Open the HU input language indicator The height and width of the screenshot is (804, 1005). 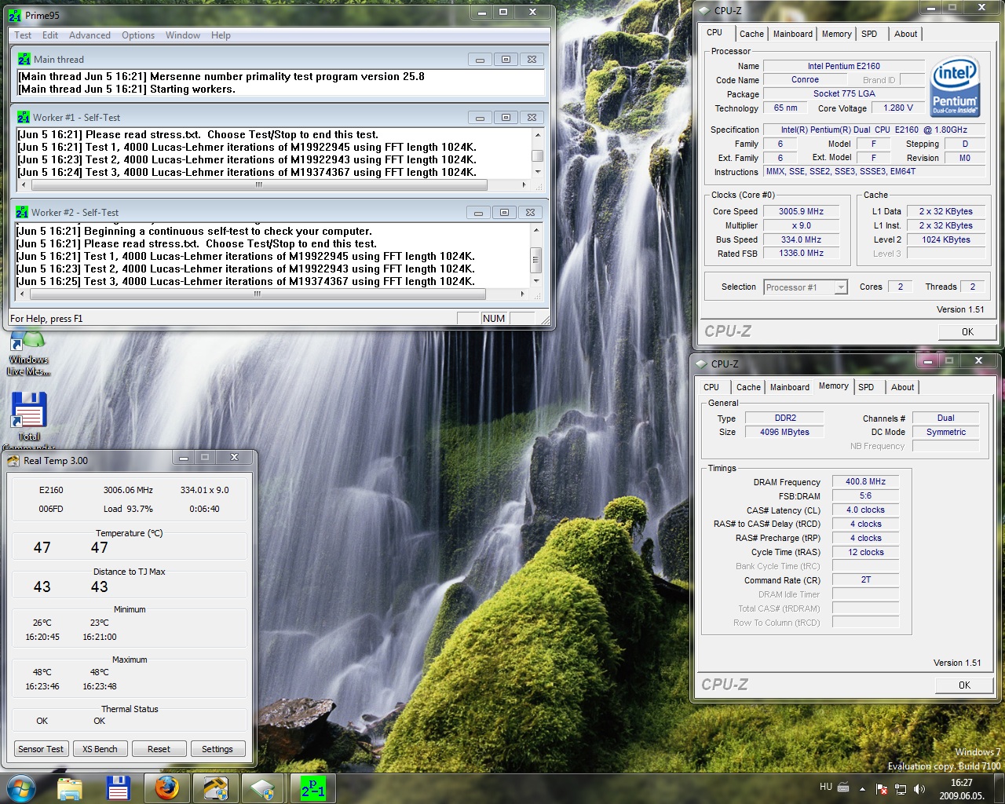coord(826,787)
